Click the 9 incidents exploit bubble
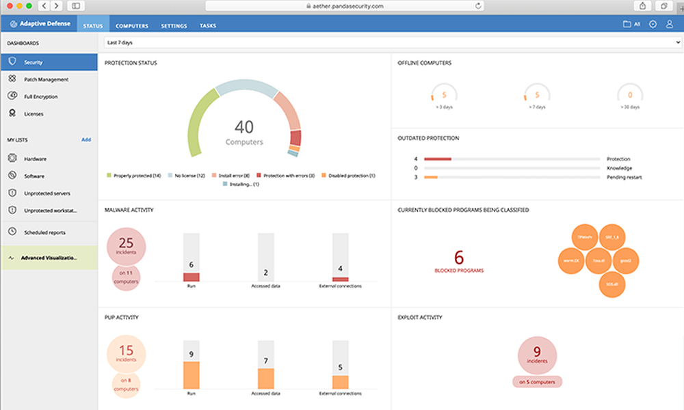The height and width of the screenshot is (410, 684). (537, 355)
